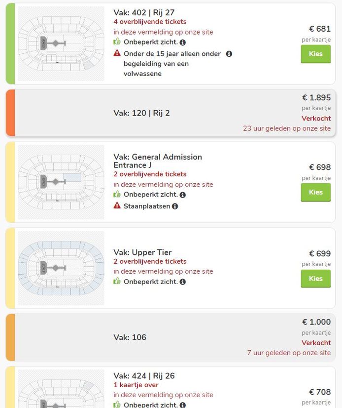Open the Vak 402 seating map thumbnail
Screen dimensions: 342x408
pos(61,42)
